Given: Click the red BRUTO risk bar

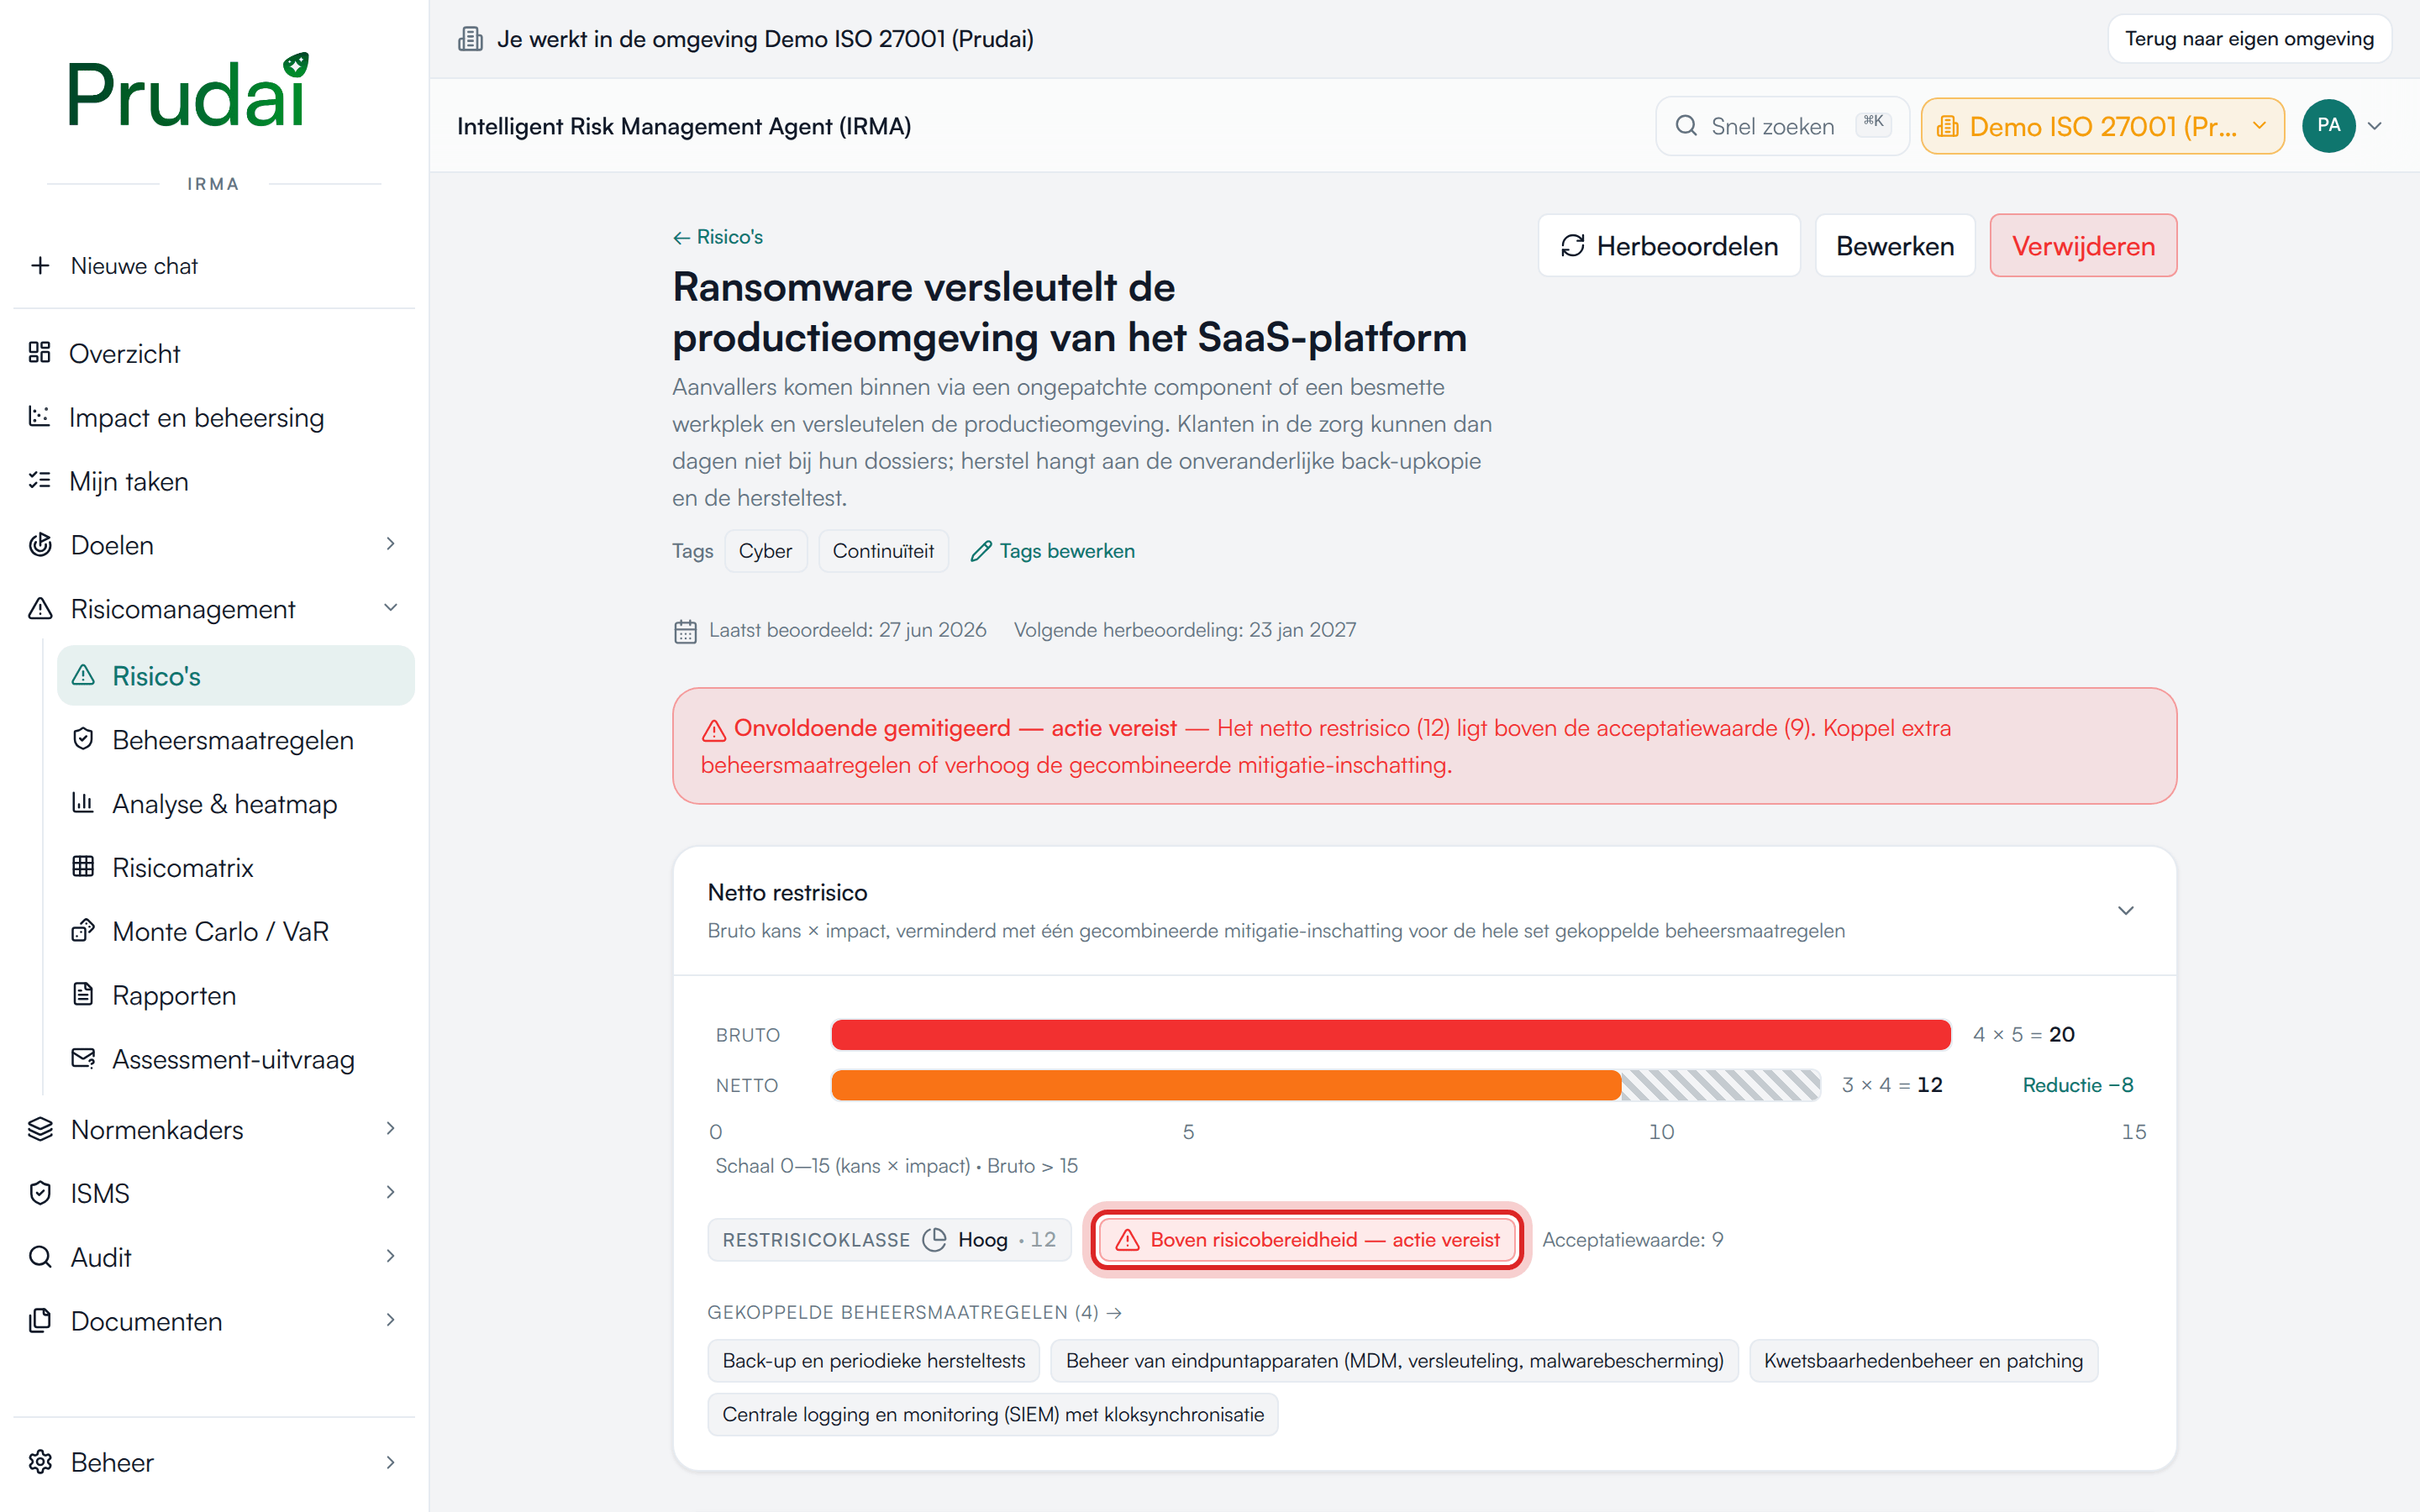Looking at the screenshot, I should coord(1391,1034).
